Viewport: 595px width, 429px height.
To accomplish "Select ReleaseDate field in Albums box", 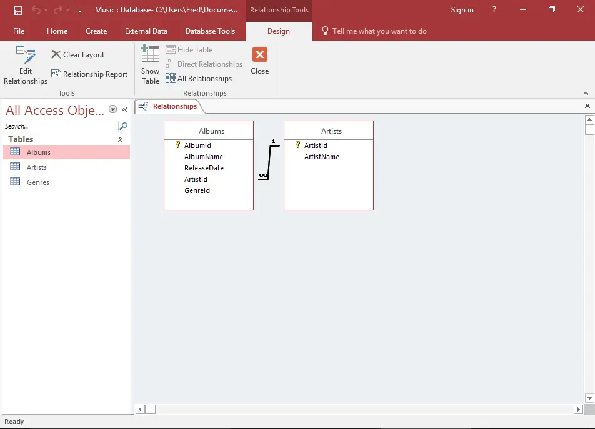I will pyautogui.click(x=204, y=168).
